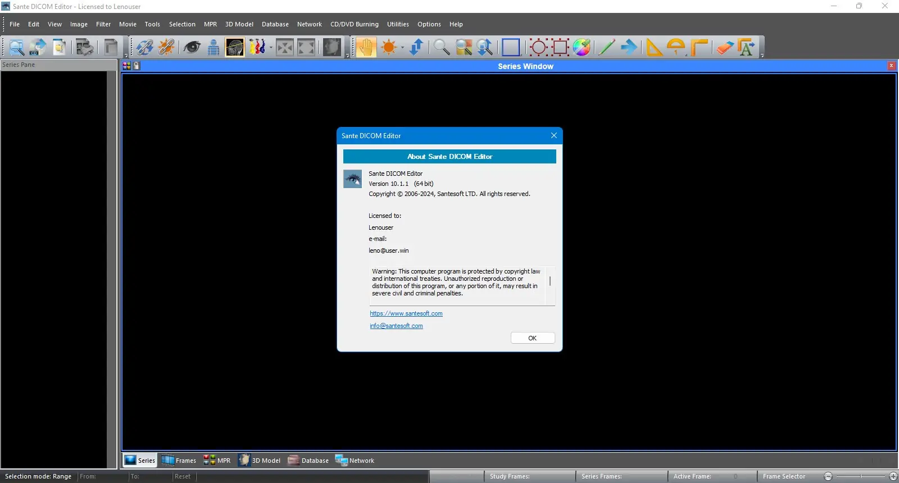Pick the green pencil annotation tool
Screen dimensions: 899x483
coord(606,47)
